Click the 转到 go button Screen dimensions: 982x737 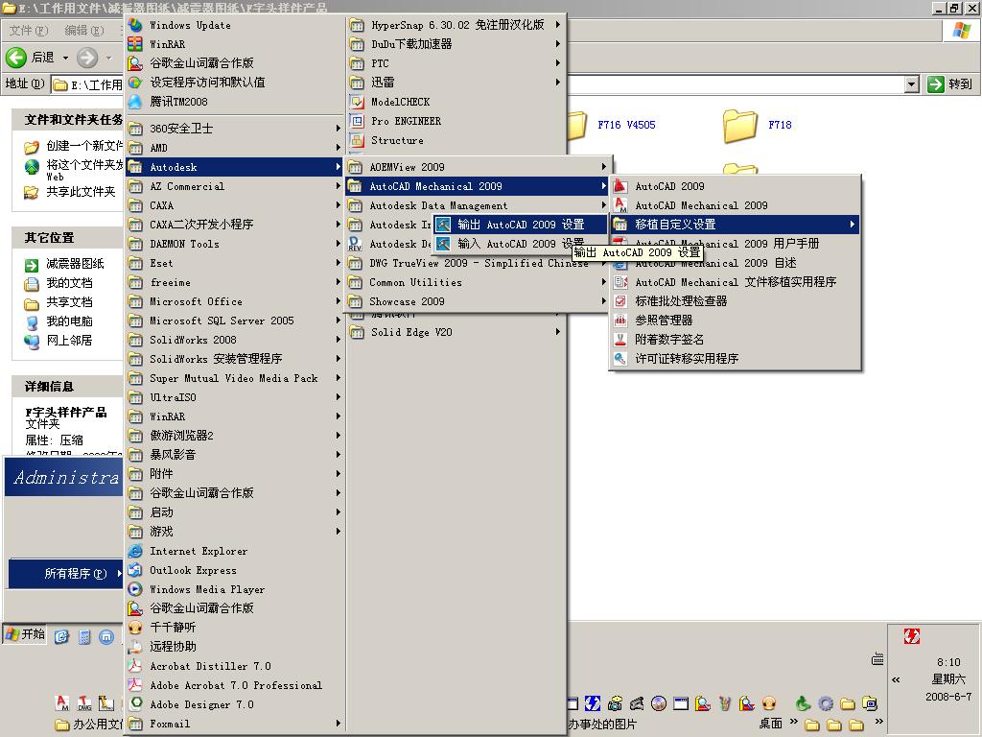[x=950, y=84]
